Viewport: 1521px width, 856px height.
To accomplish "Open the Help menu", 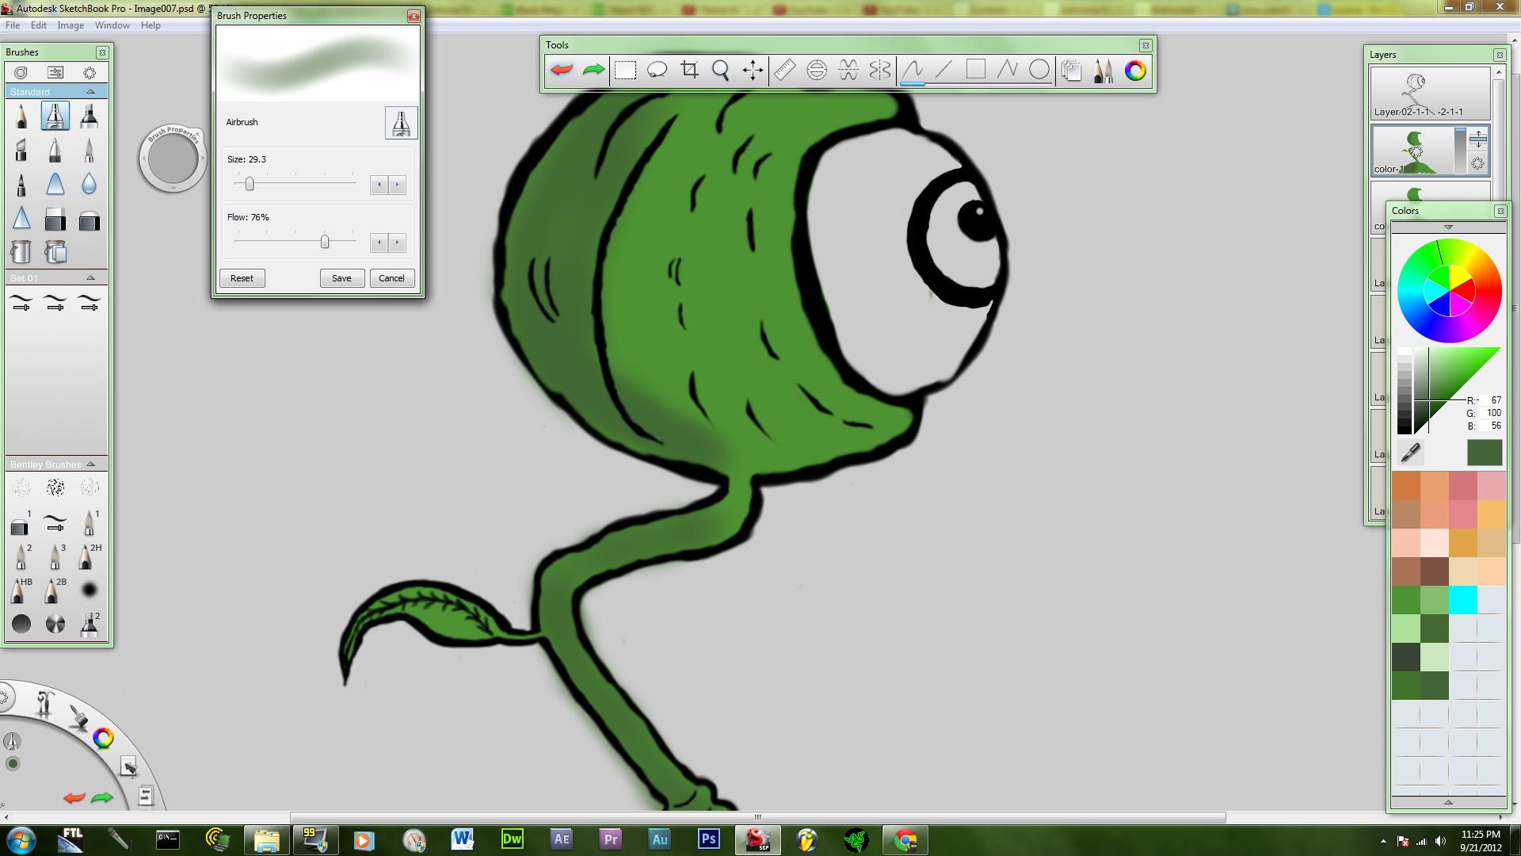I will [x=151, y=25].
